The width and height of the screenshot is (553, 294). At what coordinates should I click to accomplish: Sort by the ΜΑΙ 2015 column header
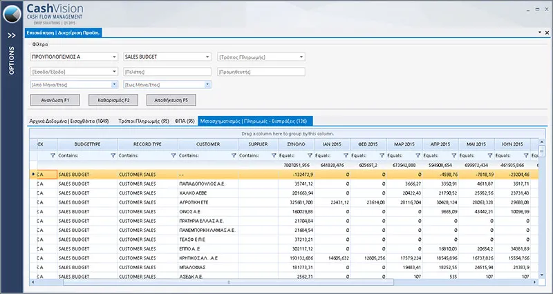(x=476, y=144)
